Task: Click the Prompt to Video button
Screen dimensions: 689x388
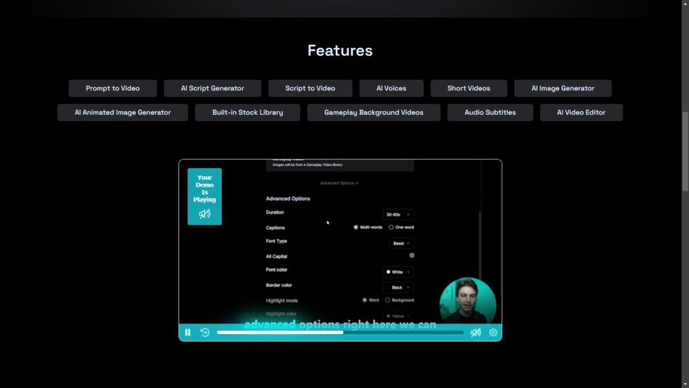Action: click(x=112, y=88)
